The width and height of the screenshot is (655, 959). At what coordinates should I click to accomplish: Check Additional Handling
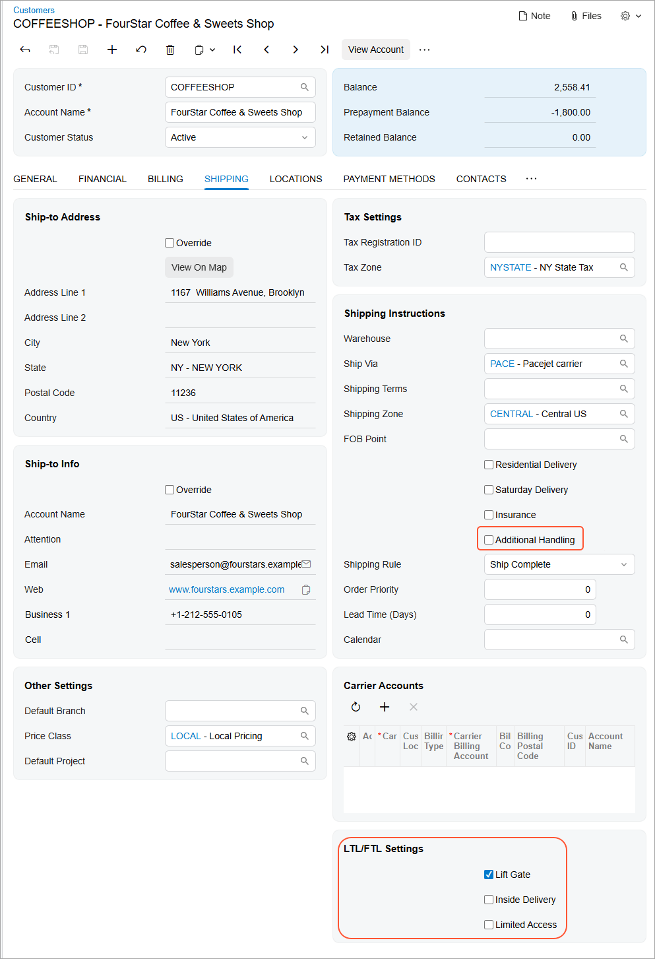click(489, 540)
